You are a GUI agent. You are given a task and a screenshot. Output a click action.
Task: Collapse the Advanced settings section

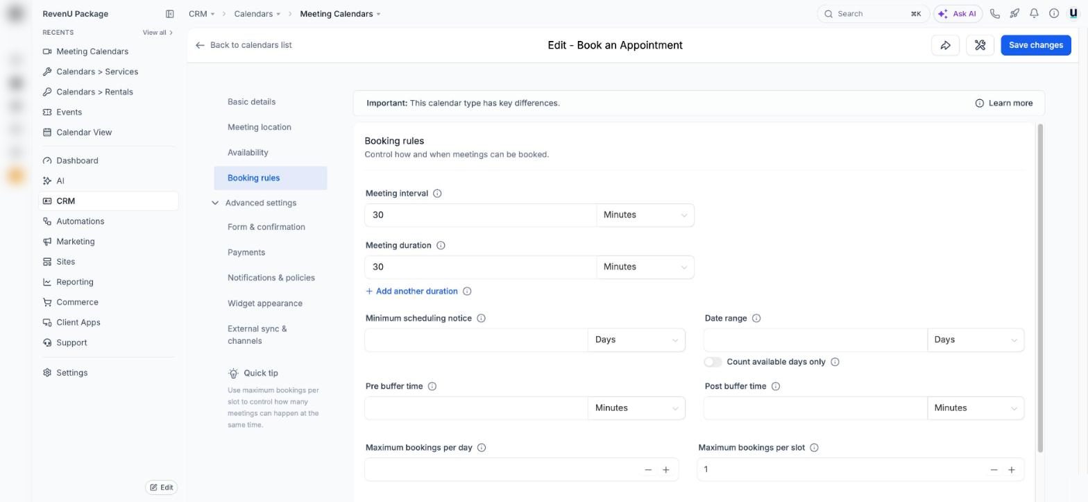coord(215,203)
